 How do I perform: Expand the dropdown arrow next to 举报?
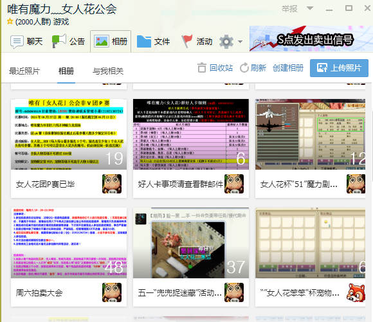[x=310, y=8]
